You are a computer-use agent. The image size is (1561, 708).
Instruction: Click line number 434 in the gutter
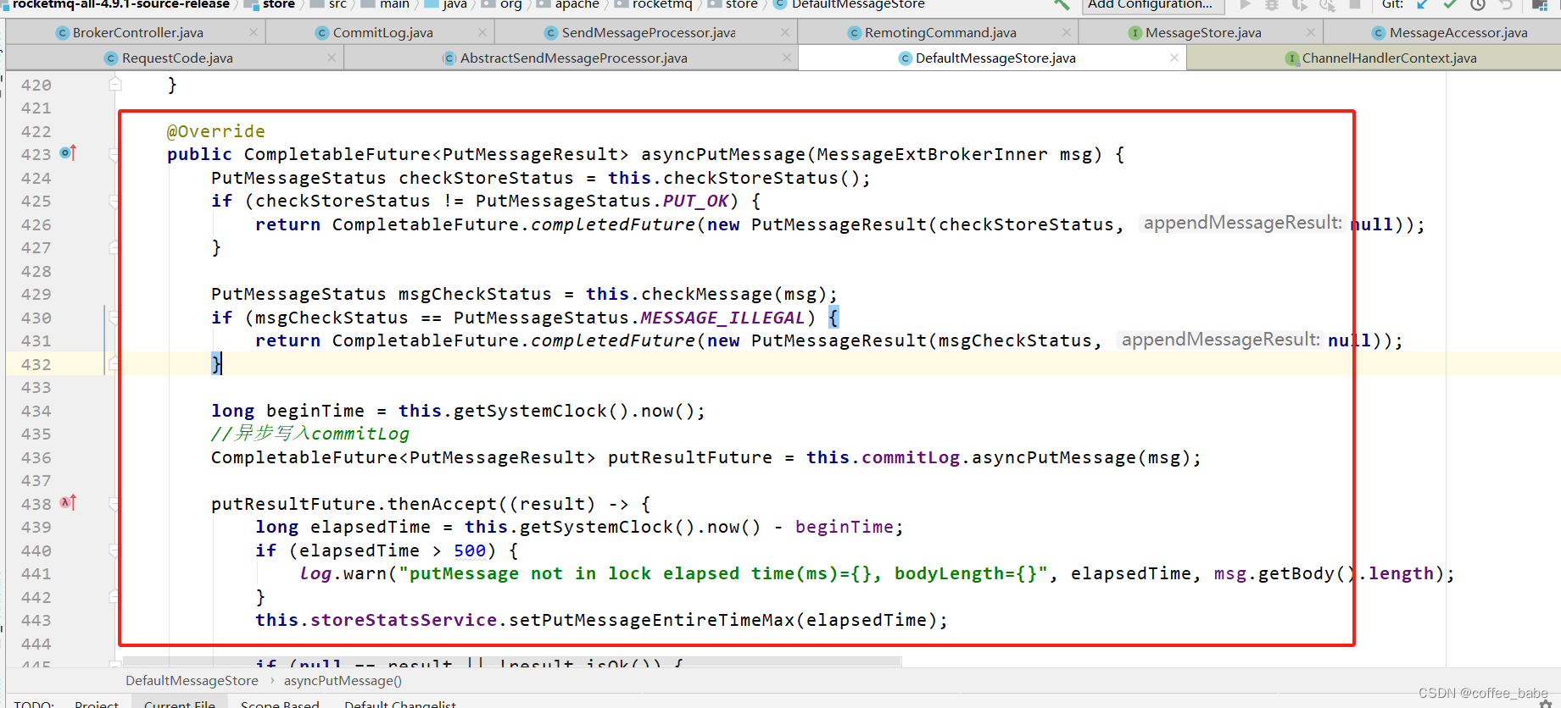click(36, 411)
